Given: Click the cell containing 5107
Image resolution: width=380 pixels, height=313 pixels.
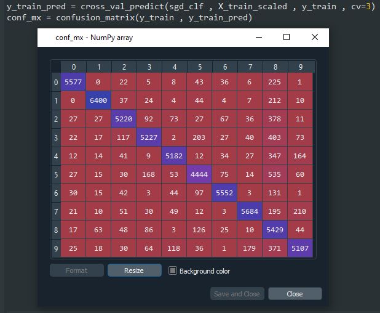Looking at the screenshot, I should coord(300,248).
